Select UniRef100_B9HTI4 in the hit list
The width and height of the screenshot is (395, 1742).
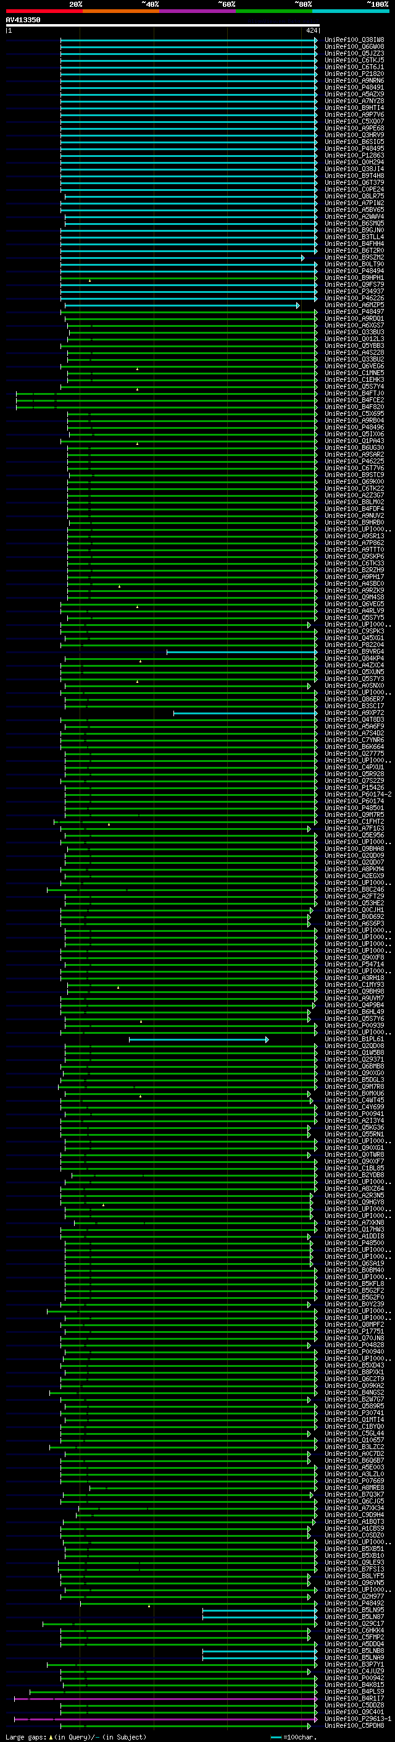point(354,108)
